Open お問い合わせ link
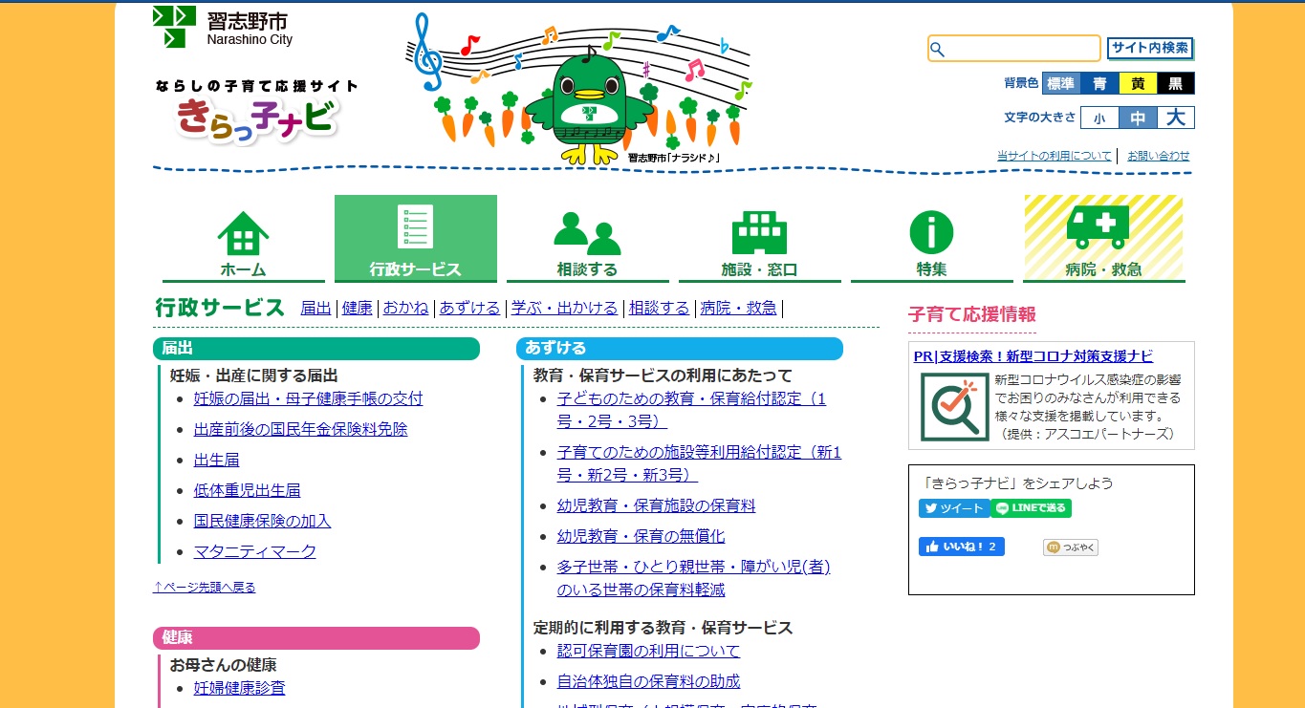This screenshot has width=1305, height=708. click(x=1159, y=156)
